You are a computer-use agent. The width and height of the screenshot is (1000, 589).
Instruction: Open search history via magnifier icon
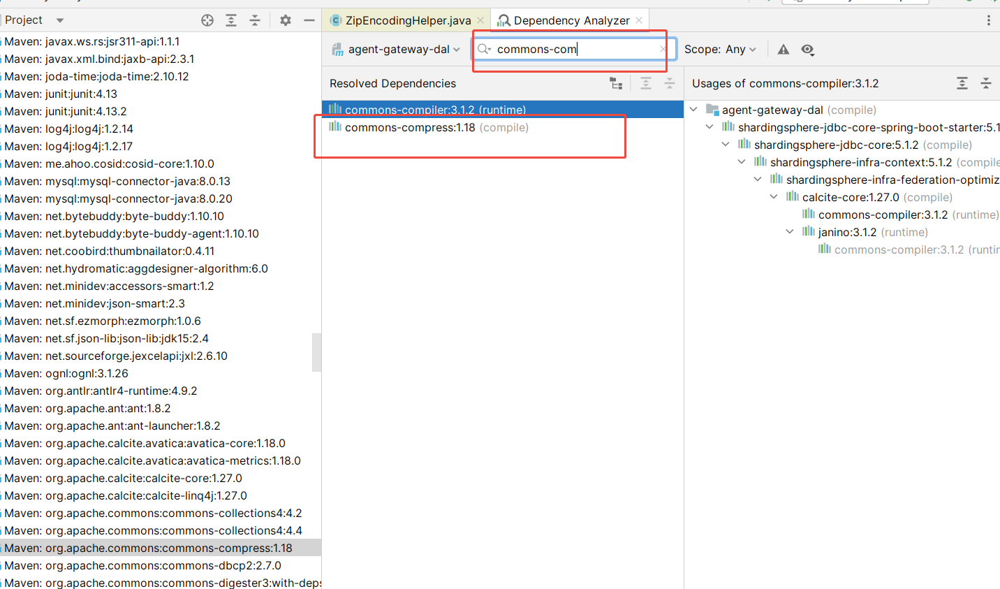pyautogui.click(x=484, y=49)
